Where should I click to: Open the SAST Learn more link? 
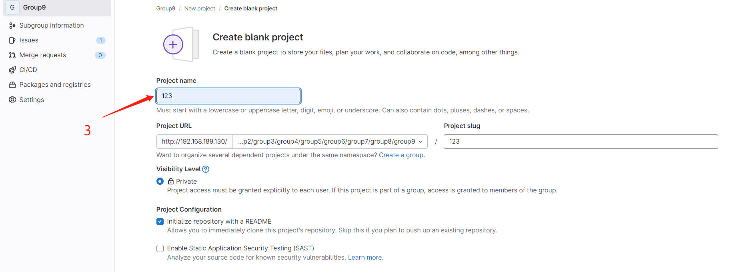(365, 258)
